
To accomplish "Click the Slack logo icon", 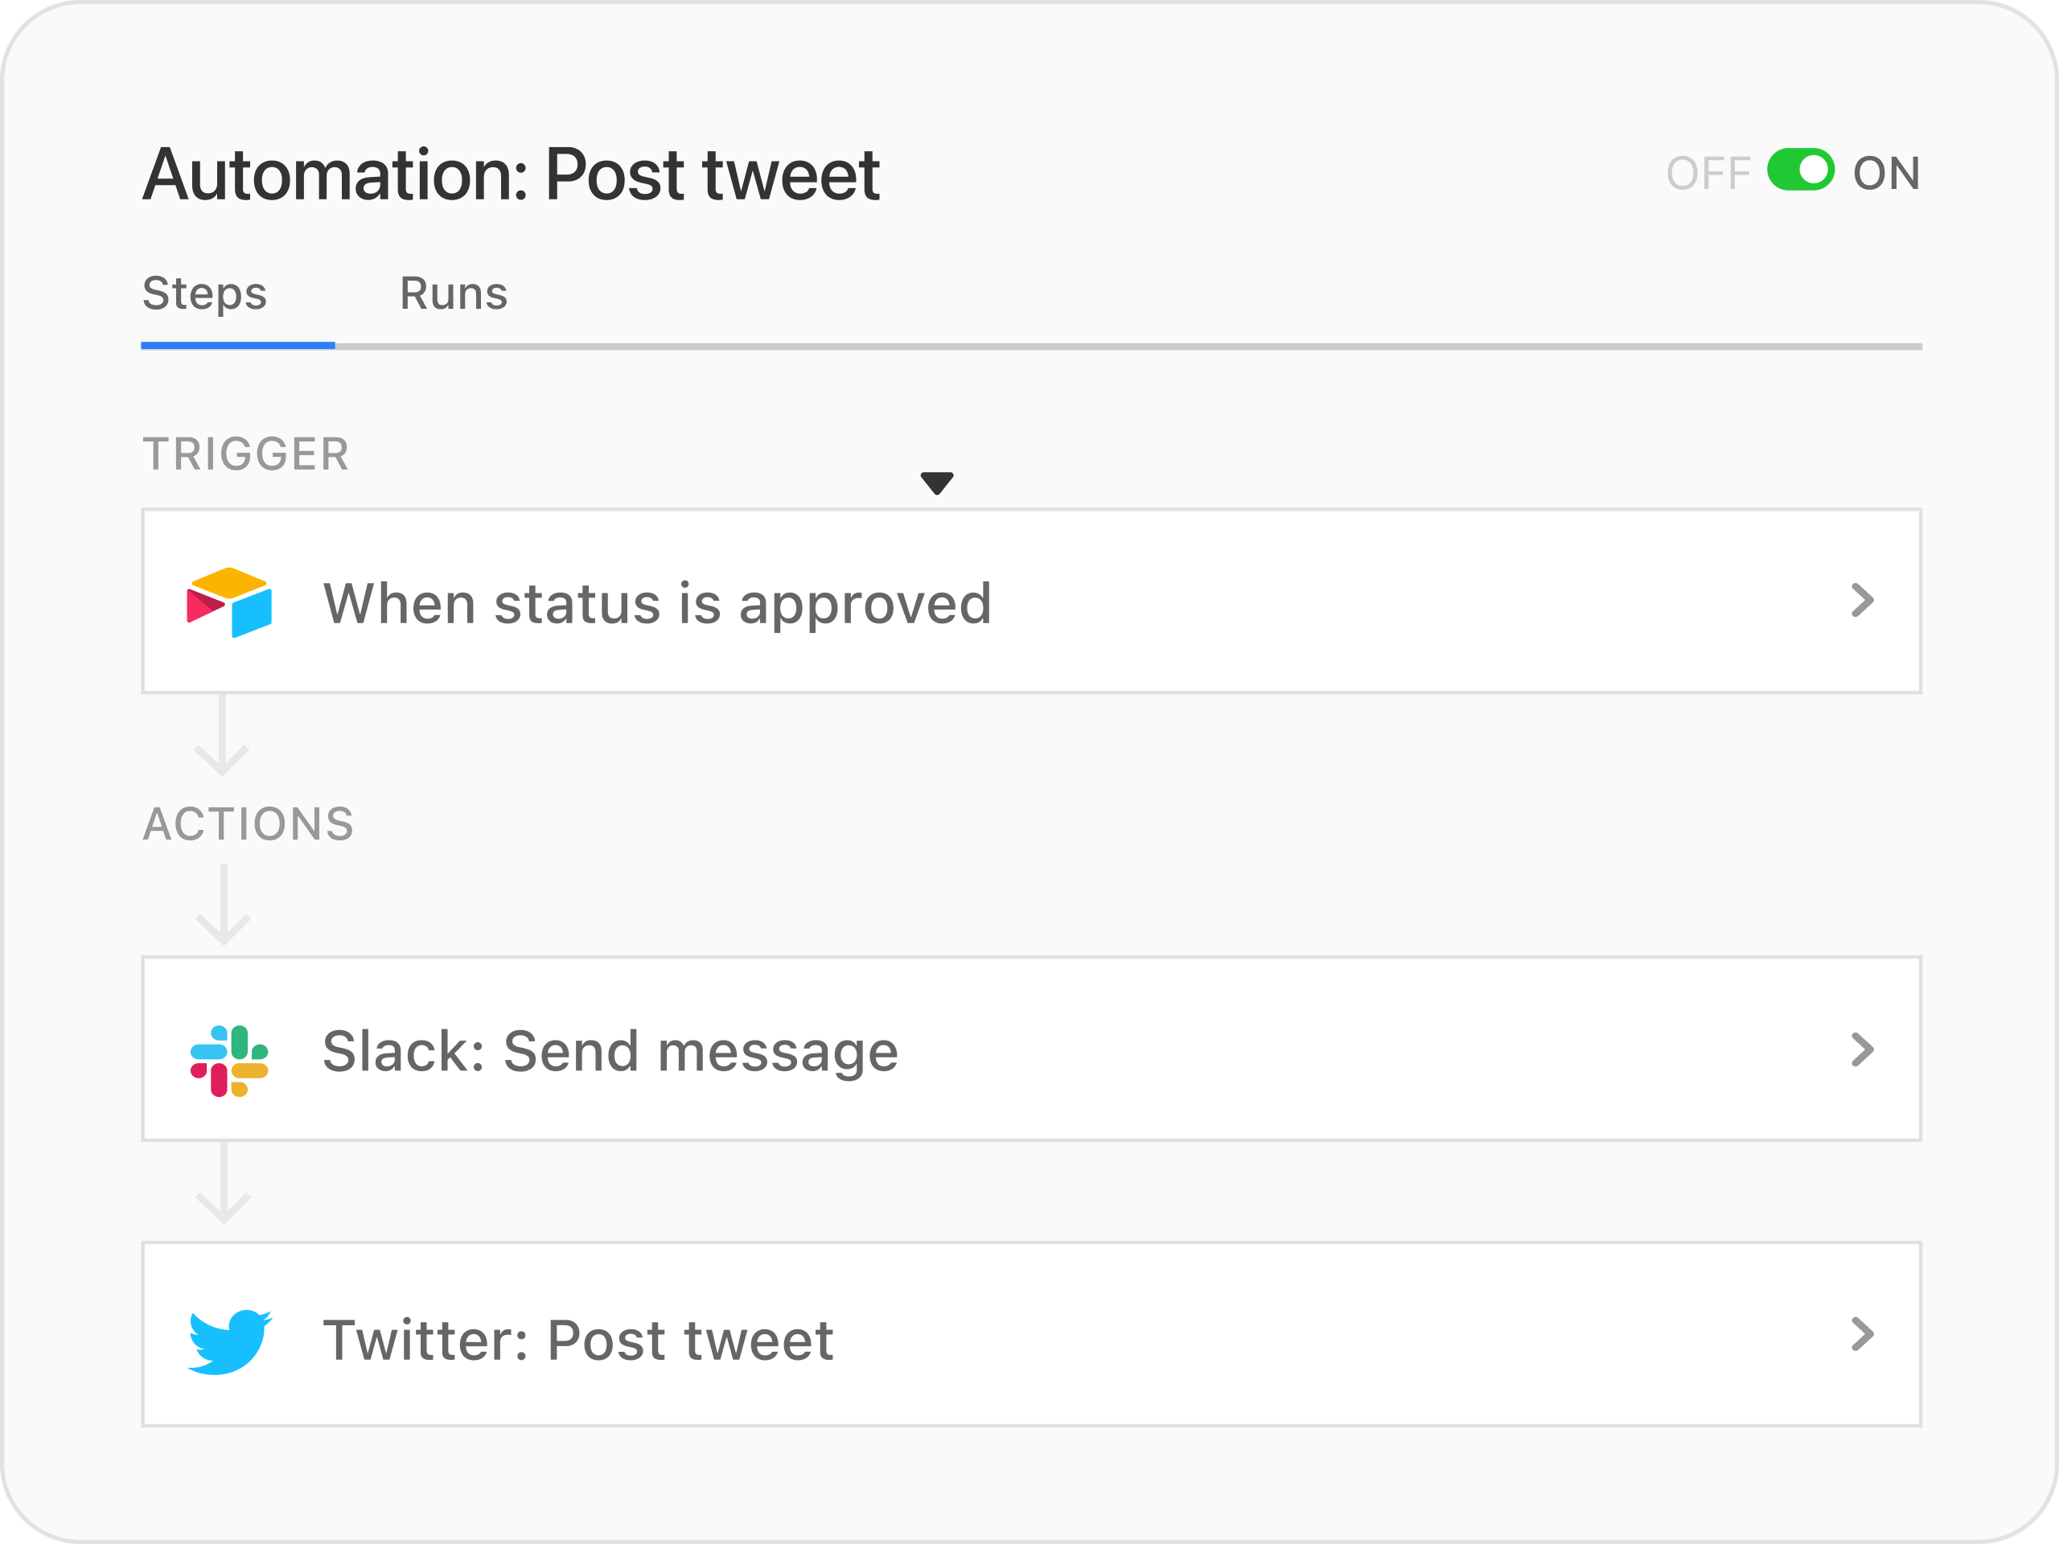I will [x=229, y=1061].
